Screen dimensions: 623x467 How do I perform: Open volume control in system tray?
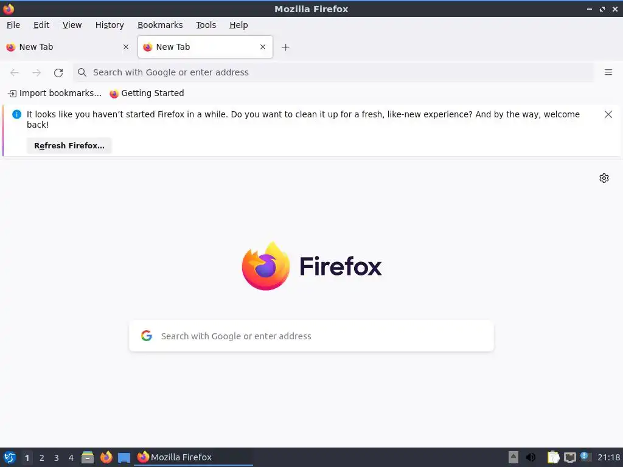click(x=531, y=457)
